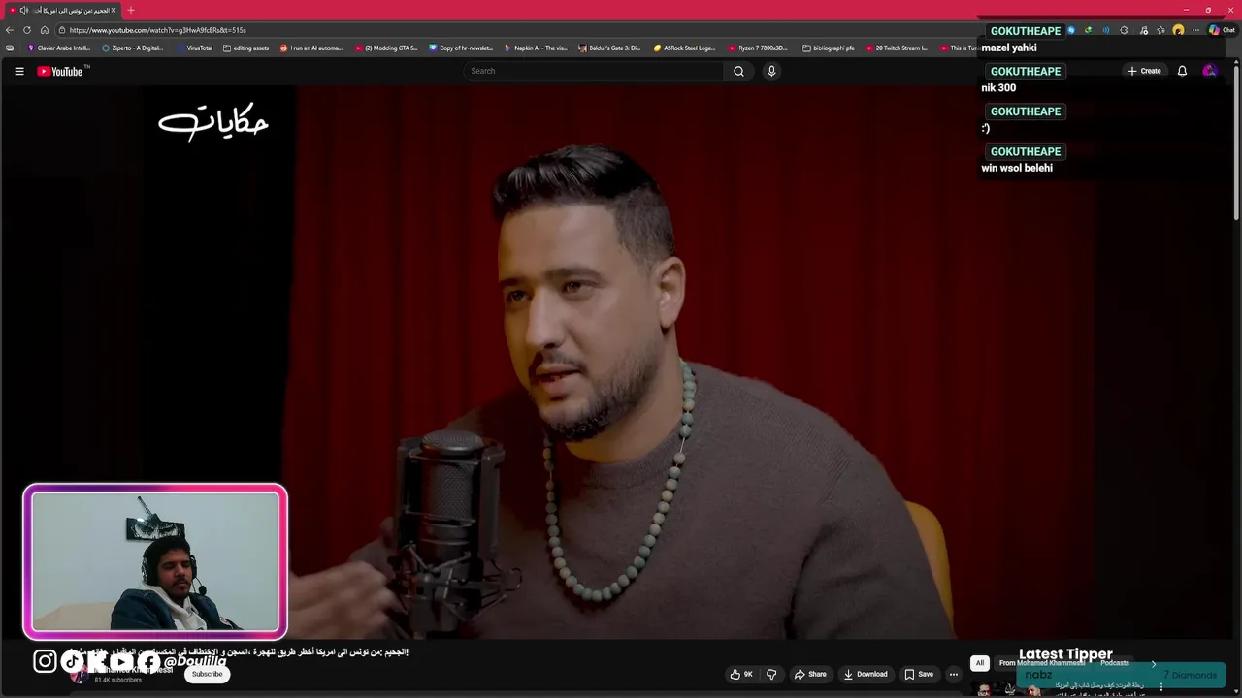Open the 20 Twitch Stream bookmark
This screenshot has height=698, width=1242.
[x=896, y=48]
